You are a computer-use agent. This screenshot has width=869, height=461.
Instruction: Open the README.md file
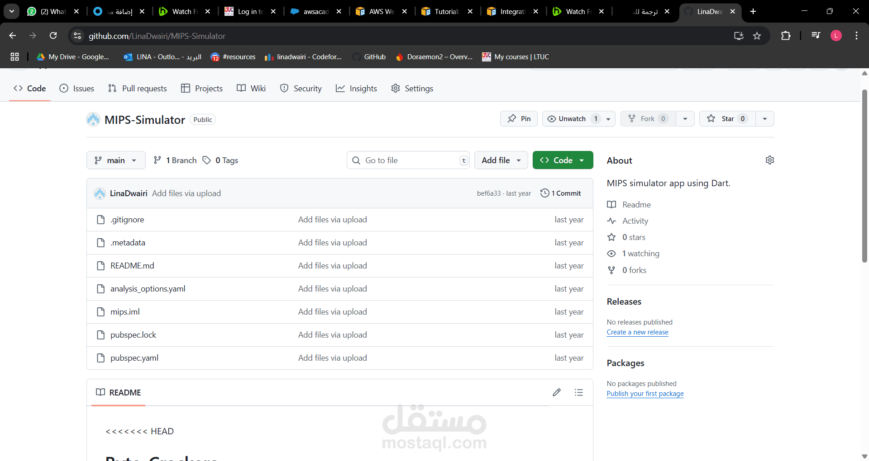click(x=132, y=266)
